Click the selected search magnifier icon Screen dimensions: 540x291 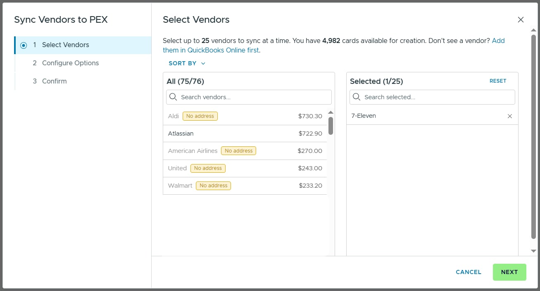point(357,97)
